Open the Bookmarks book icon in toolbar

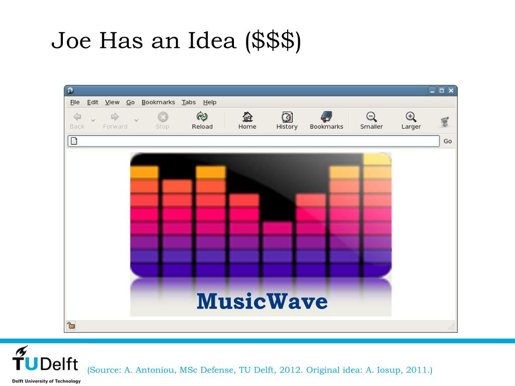[x=326, y=117]
